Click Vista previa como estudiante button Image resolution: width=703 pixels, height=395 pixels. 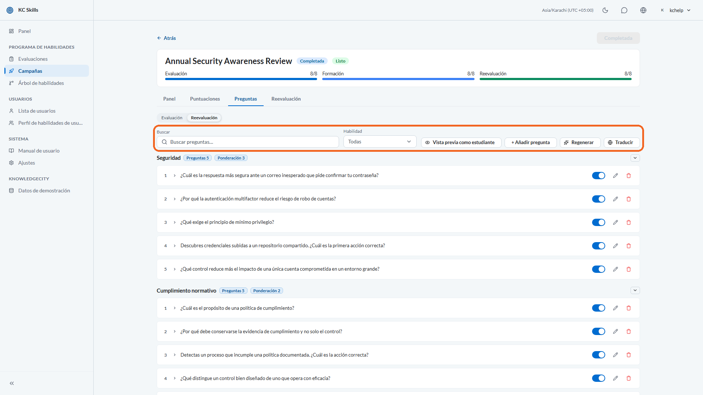pyautogui.click(x=461, y=142)
